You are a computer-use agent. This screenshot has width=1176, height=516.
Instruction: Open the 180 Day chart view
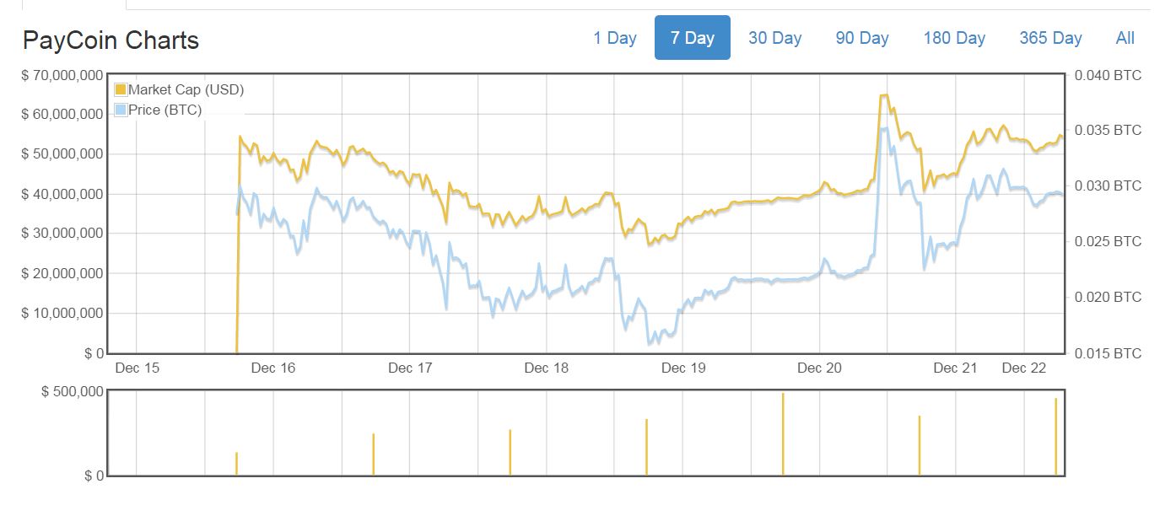[x=954, y=38]
